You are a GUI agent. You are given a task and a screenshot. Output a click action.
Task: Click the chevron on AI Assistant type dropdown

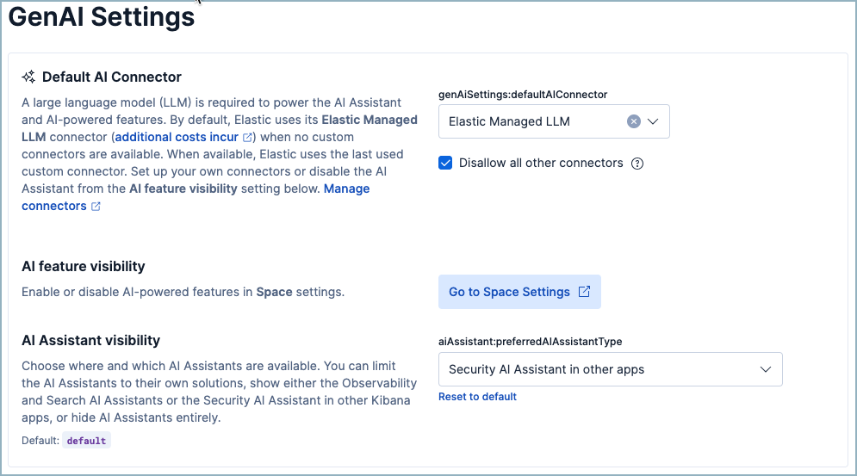765,369
